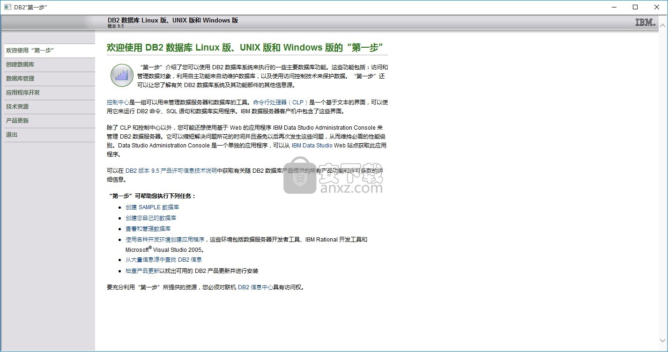Follow the 使用各种开发环境创建应用程序 link

(165, 240)
